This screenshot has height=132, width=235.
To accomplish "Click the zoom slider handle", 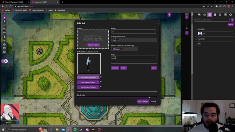I will point(187,28).
